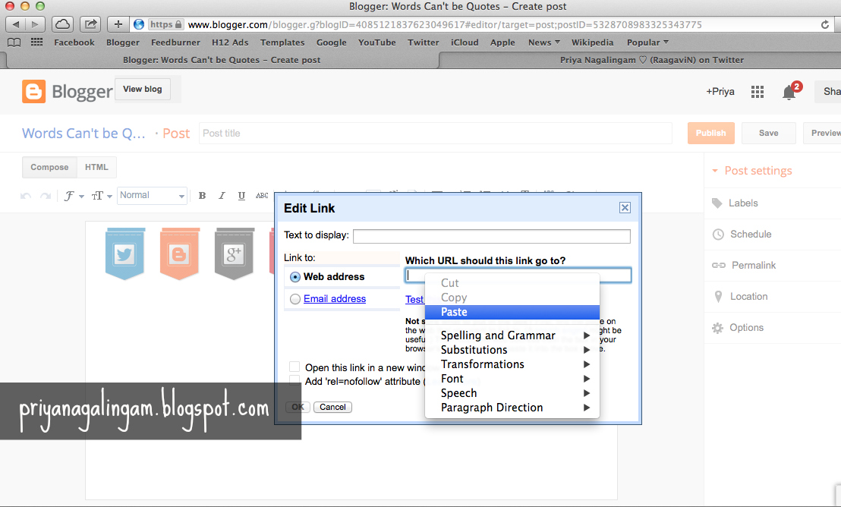Check Add rel=nofollow attribute box
This screenshot has height=507, width=841.
(295, 380)
